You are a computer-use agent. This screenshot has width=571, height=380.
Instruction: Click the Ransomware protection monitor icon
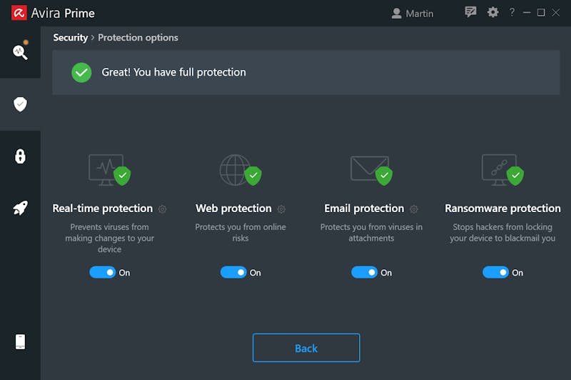click(x=502, y=170)
